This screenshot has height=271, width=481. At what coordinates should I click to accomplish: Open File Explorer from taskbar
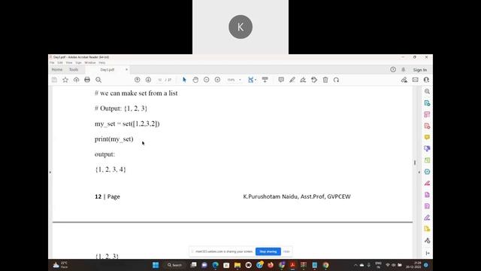[x=237, y=265]
